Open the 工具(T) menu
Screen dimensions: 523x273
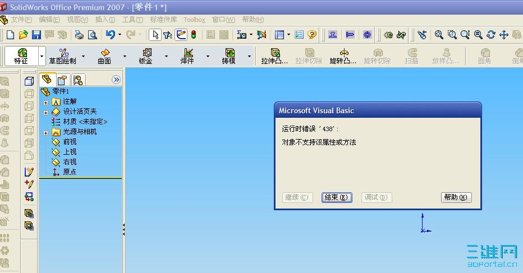coord(132,20)
